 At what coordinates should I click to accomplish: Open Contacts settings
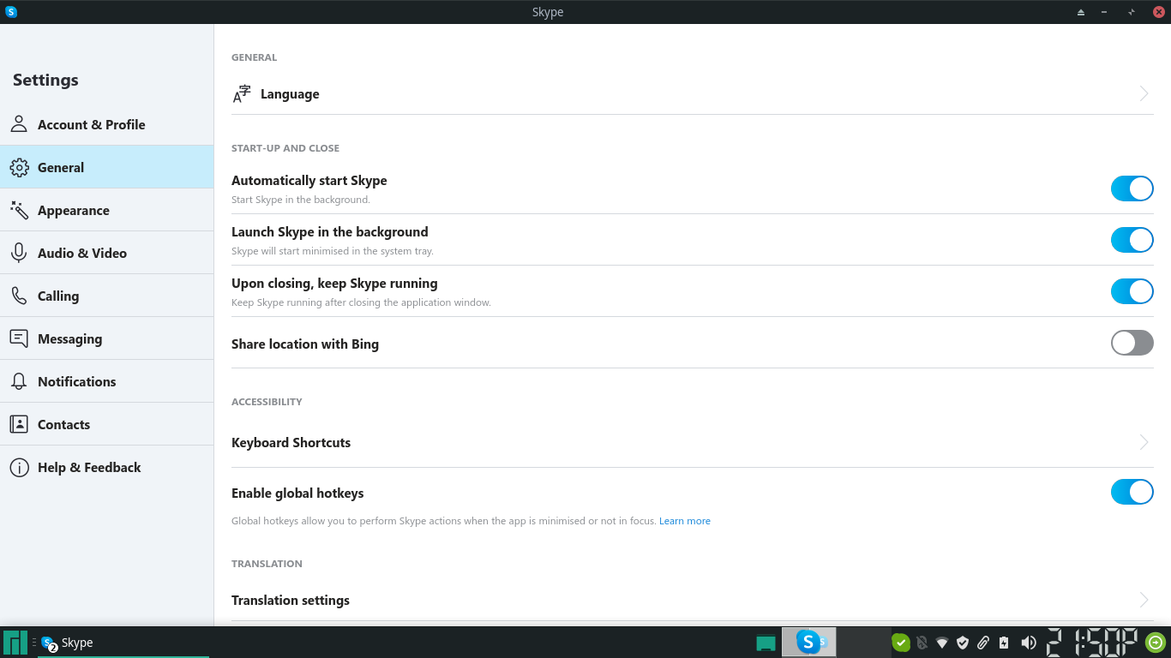click(x=106, y=424)
